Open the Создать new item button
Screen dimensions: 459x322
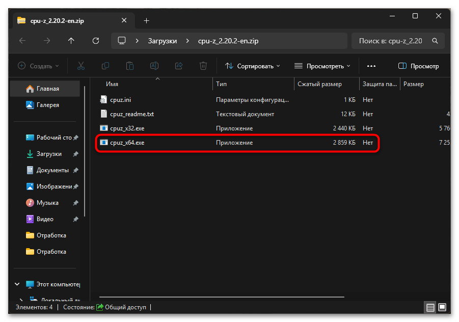point(38,66)
